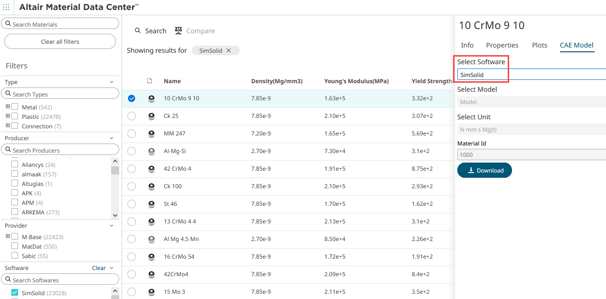Click the Download button
This screenshot has height=299, width=606.
tap(484, 170)
